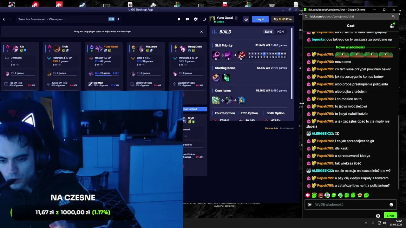Screen dimensions: 406x228
Task: Click the Build panel scrollbar
Action: click(291, 63)
